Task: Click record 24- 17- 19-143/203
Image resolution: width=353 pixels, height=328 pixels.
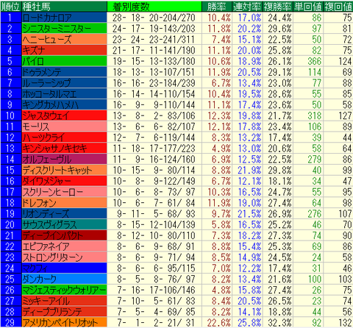Action: tap(154, 29)
